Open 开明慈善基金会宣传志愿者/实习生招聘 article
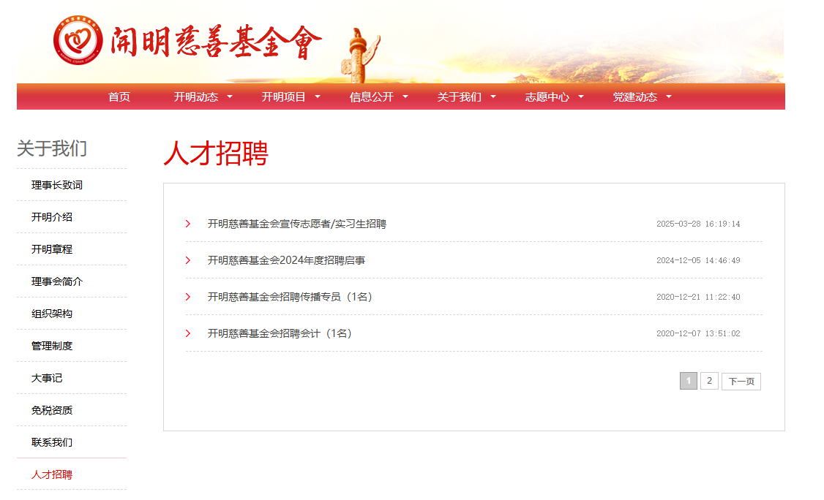824x500 pixels. [x=296, y=224]
